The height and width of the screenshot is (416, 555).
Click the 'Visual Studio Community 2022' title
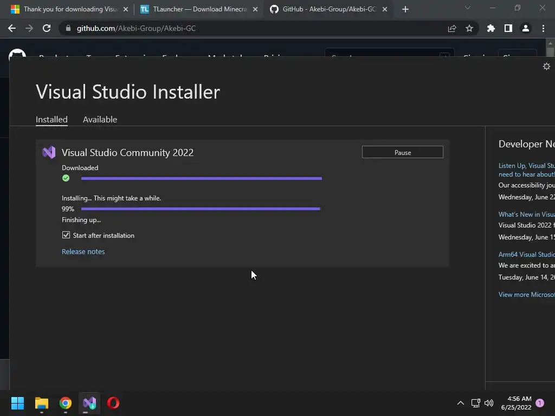click(x=127, y=152)
